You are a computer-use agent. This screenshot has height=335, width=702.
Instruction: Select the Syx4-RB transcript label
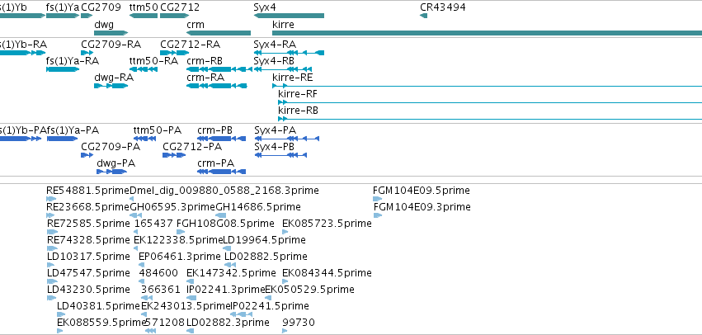[274, 61]
